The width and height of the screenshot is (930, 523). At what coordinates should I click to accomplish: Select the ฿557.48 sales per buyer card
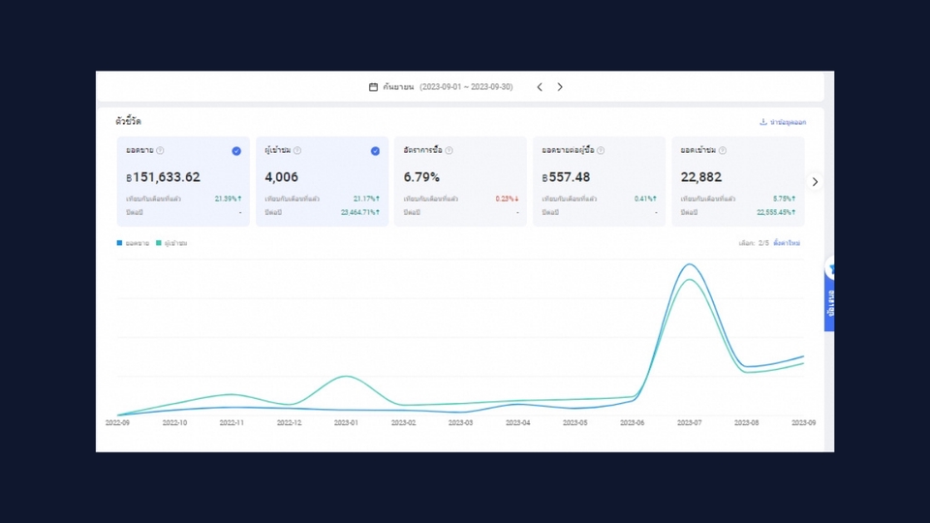tap(599, 181)
